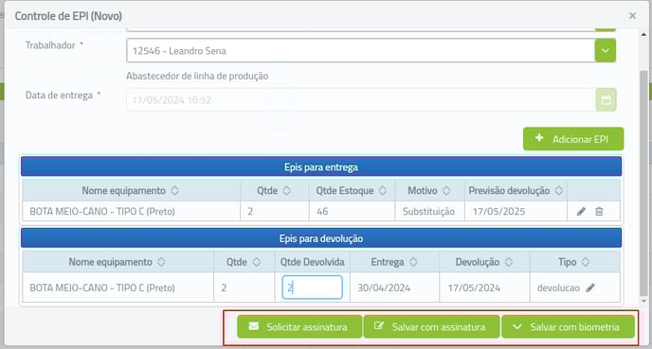
Task: Sort return table by Entrega date
Action: [413, 262]
